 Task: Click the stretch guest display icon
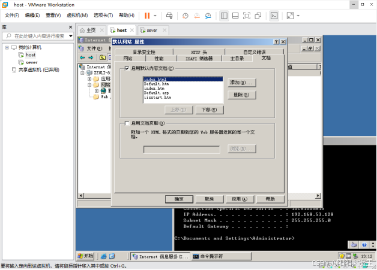coord(290,16)
